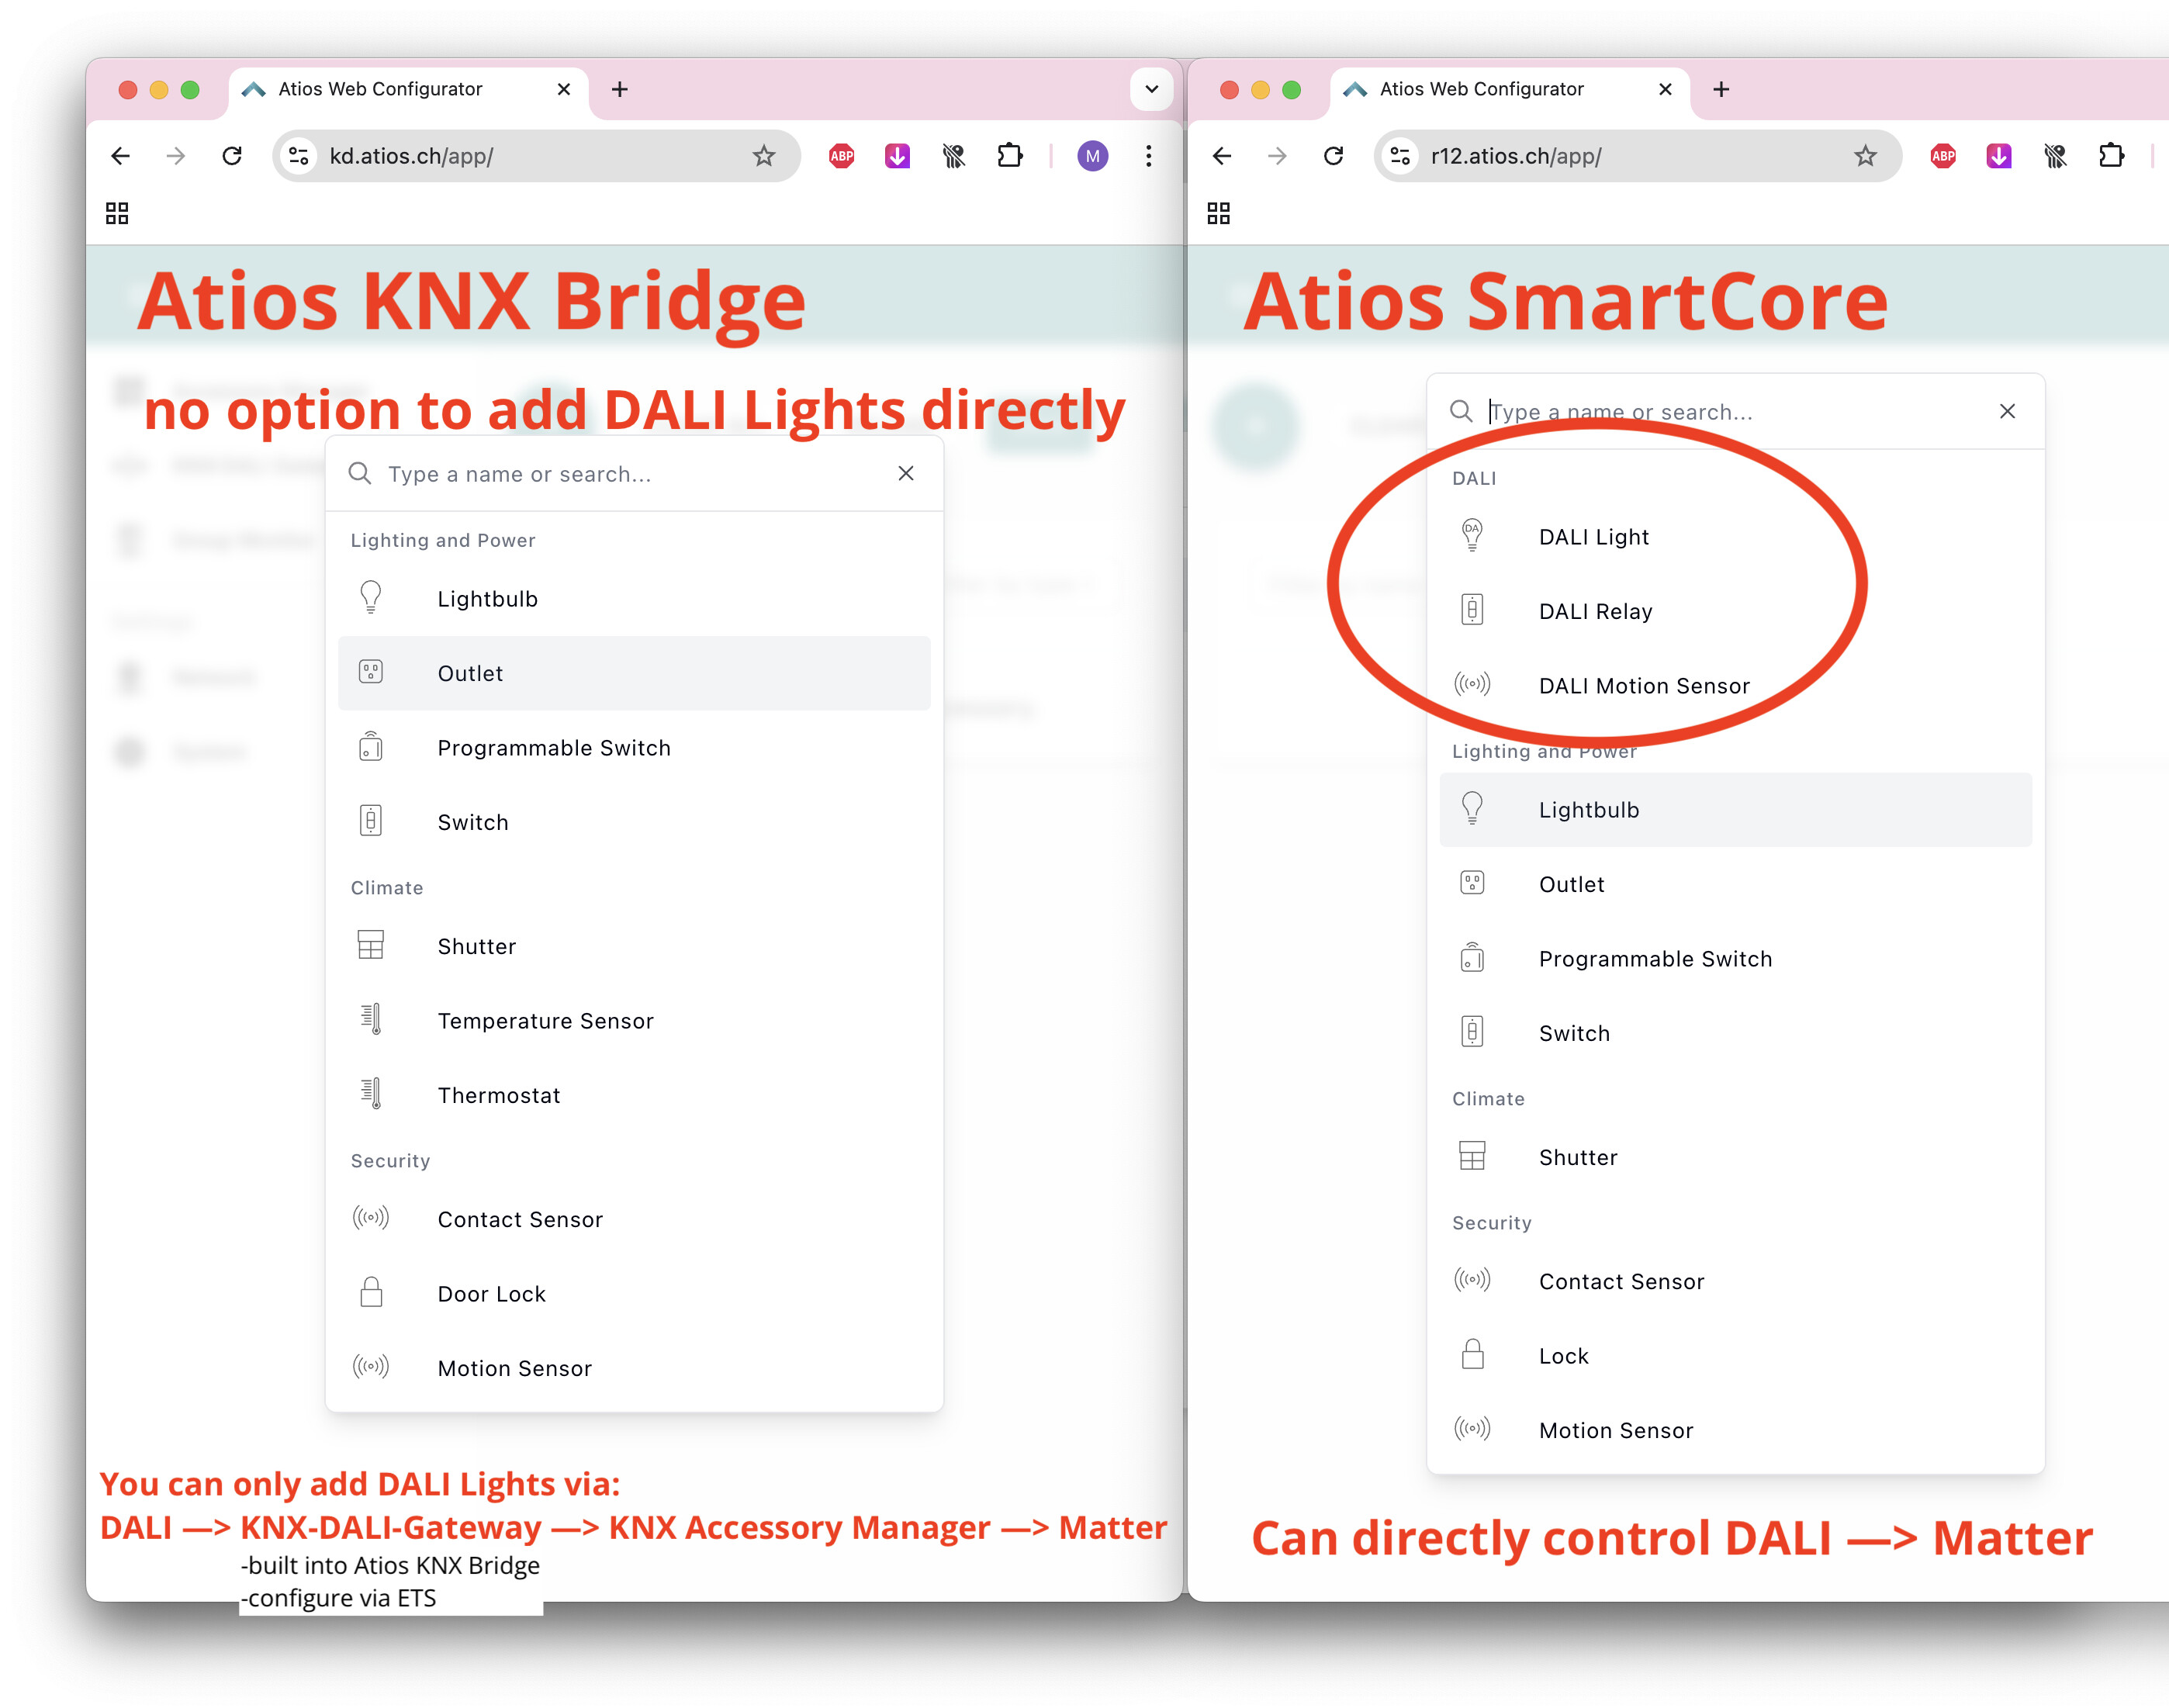Image resolution: width=2169 pixels, height=1708 pixels.
Task: Bookmark kd.atios.ch page with star
Action: click(x=764, y=155)
